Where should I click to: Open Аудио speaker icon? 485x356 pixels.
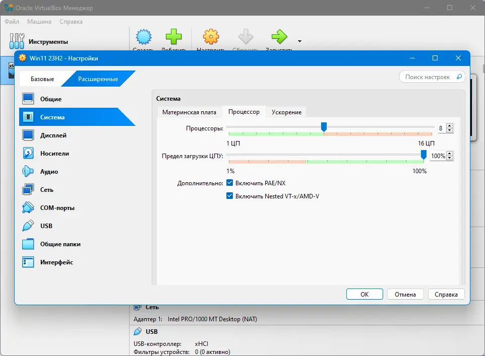[x=28, y=172]
